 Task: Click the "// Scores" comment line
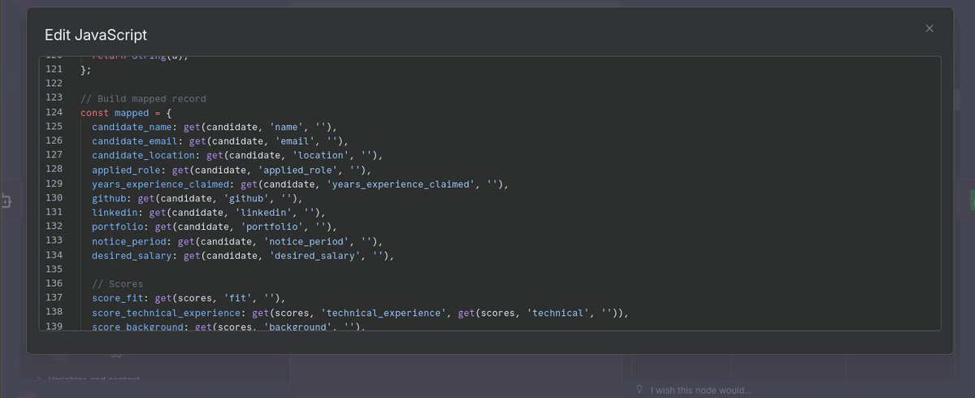click(117, 284)
